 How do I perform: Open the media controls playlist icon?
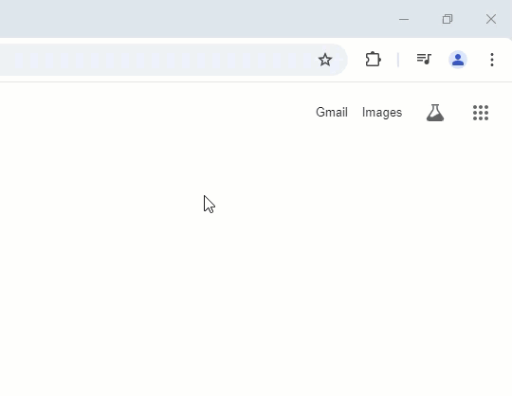pos(424,60)
